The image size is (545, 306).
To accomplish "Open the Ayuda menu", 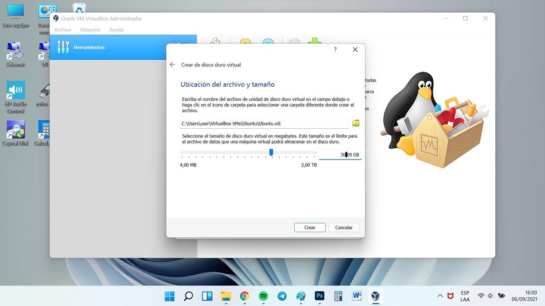I will (116, 30).
